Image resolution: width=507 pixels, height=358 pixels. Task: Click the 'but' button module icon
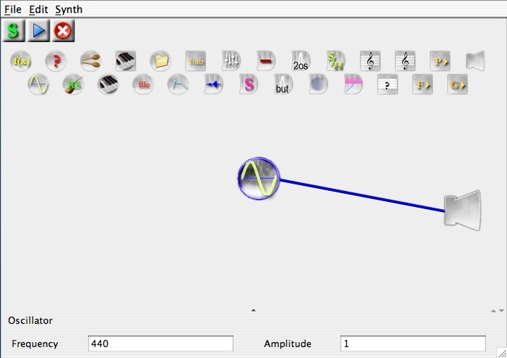tap(283, 85)
